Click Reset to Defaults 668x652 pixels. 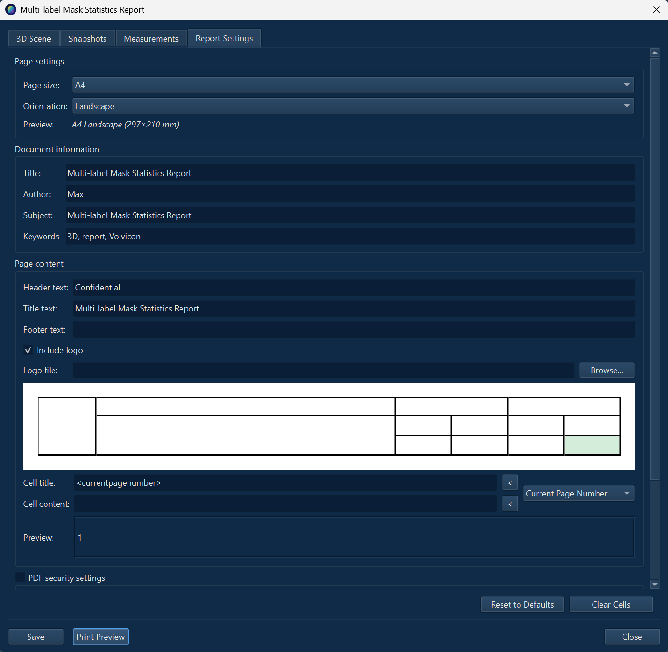click(x=522, y=604)
